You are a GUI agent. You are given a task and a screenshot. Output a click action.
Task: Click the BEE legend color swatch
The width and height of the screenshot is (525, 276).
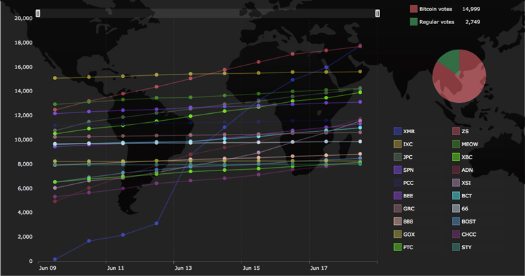[397, 195]
